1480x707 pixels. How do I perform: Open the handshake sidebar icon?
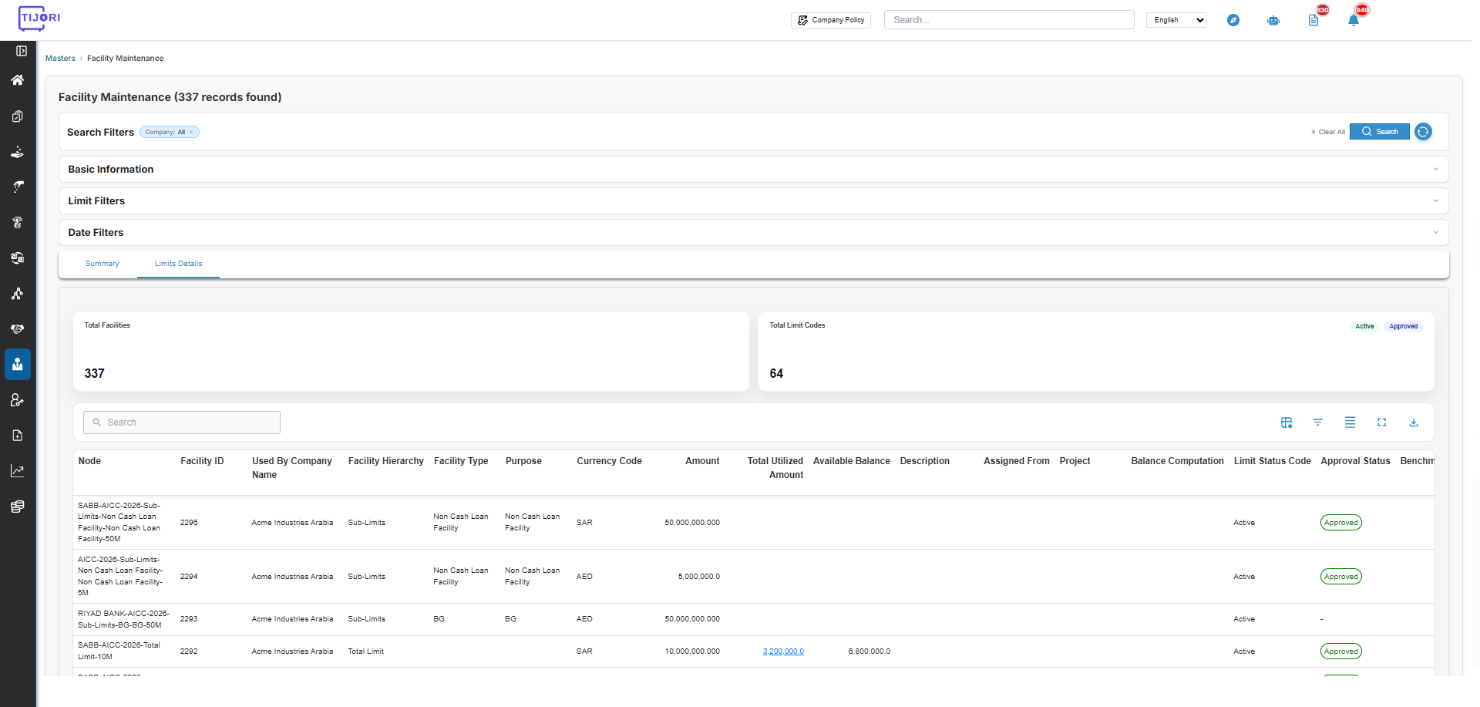tap(17, 329)
